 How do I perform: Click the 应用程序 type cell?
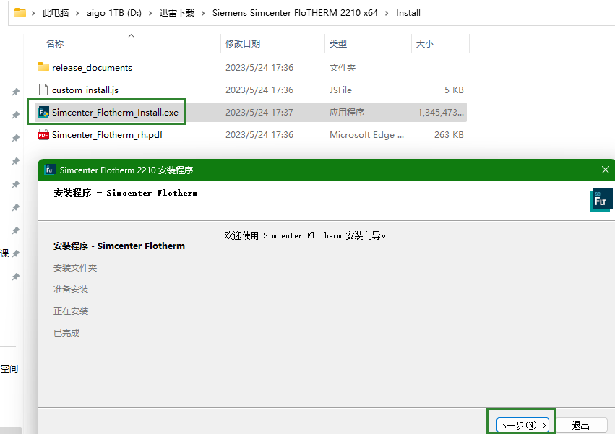pos(347,113)
